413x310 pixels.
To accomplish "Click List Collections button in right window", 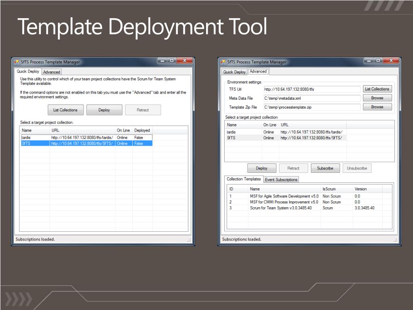I will click(377, 89).
